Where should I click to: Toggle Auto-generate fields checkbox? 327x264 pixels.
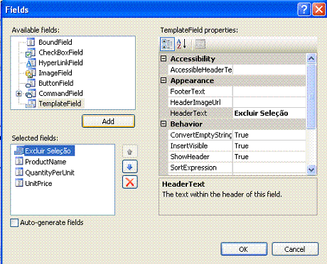click(x=14, y=223)
